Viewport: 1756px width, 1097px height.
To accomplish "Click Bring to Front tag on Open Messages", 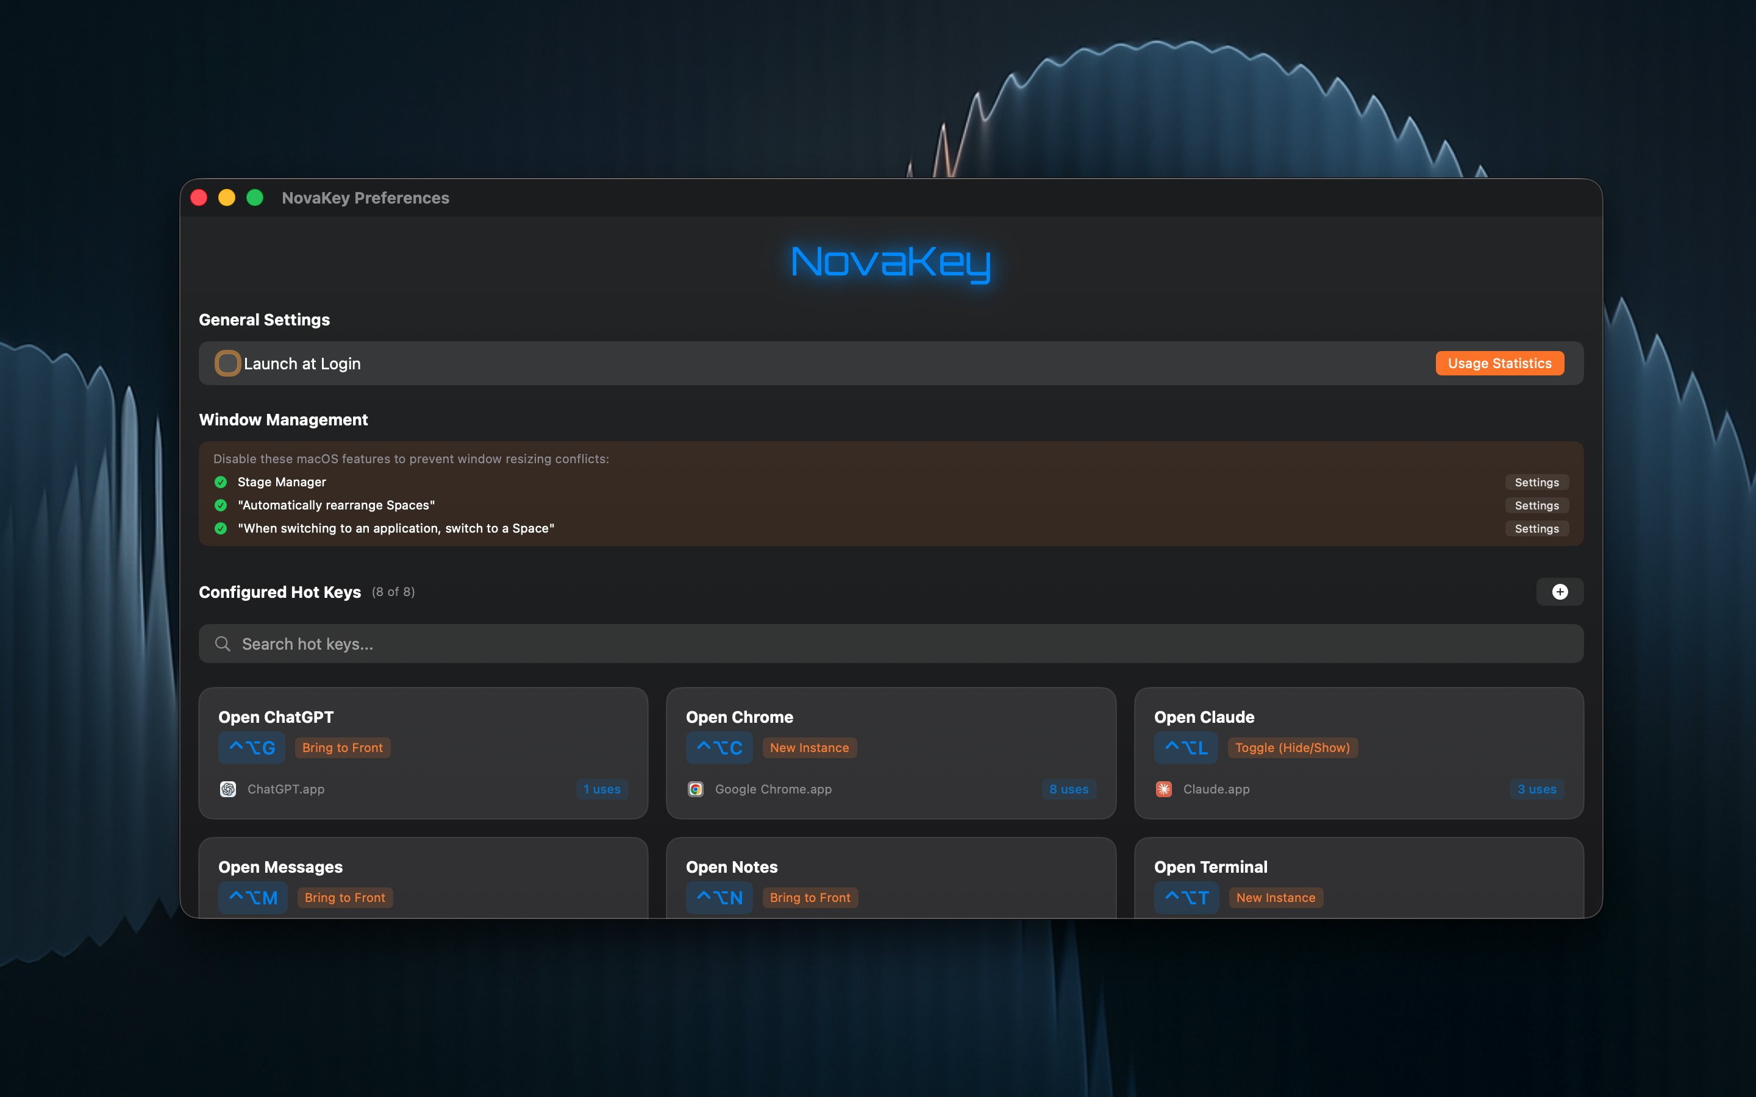I will (344, 898).
